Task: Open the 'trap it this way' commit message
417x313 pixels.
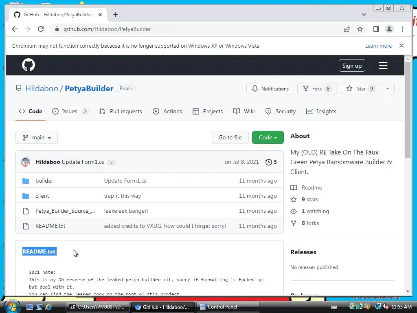Action: pos(122,196)
